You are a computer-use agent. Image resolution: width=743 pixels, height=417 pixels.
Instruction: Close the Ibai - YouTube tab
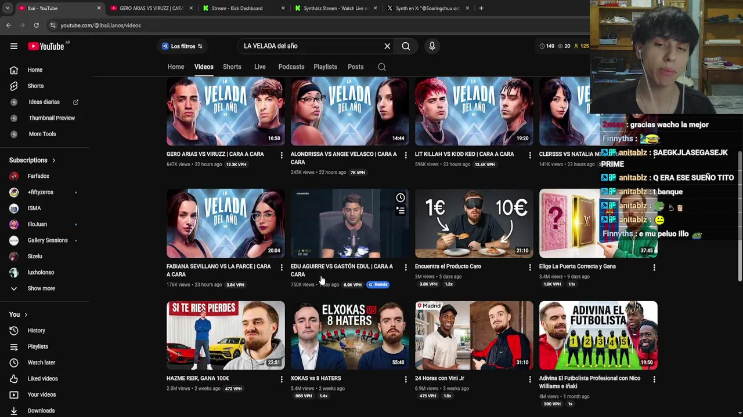pos(99,8)
